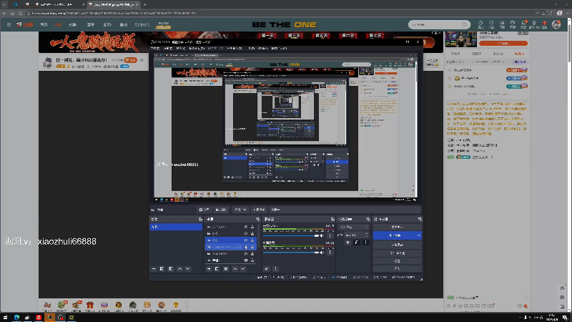Screen dimensions: 572x322
Task: Open the user avatar in the site header
Action: pos(556,24)
